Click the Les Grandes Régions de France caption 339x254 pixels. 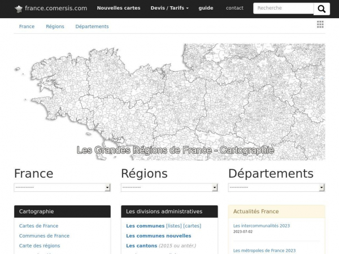point(175,150)
